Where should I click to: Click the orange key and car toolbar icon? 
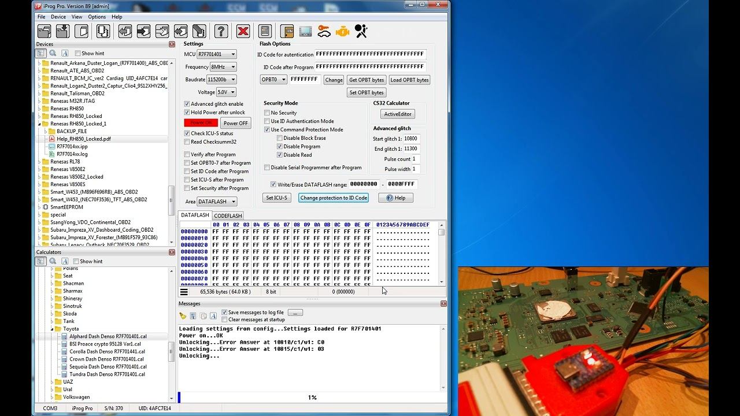coord(324,31)
